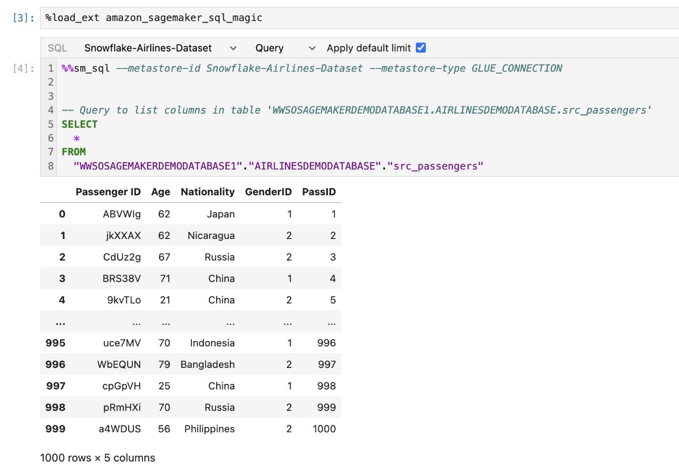Click the PassID value 996
This screenshot has height=468, width=679.
327,343
